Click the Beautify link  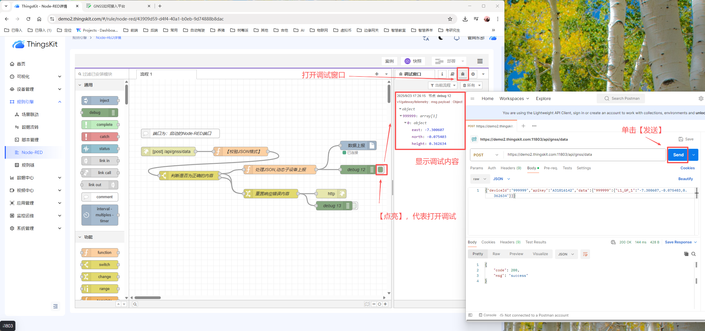pos(685,179)
